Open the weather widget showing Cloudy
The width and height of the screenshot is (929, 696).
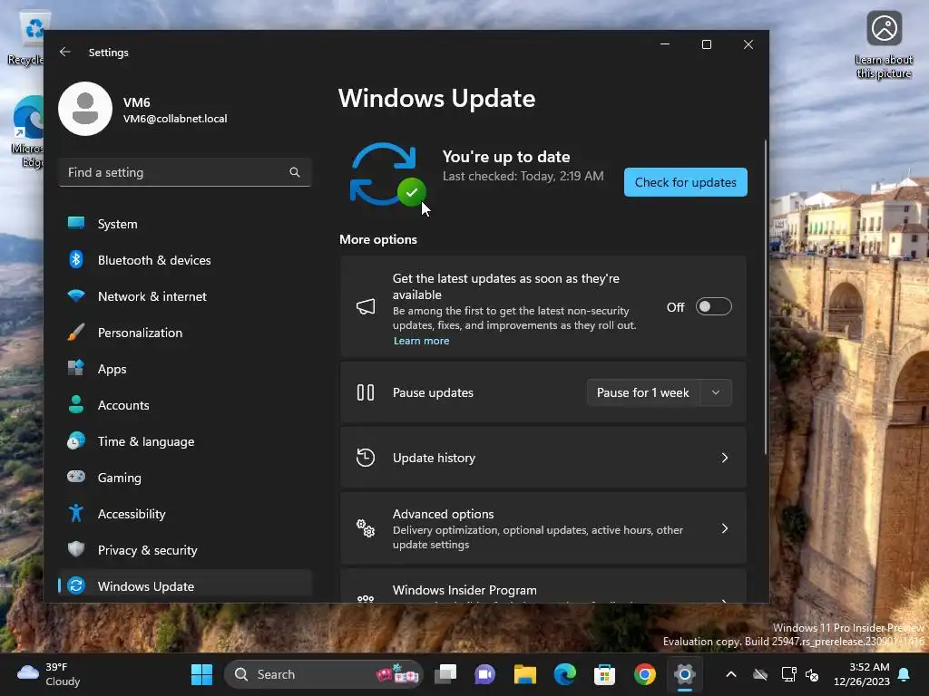click(49, 674)
